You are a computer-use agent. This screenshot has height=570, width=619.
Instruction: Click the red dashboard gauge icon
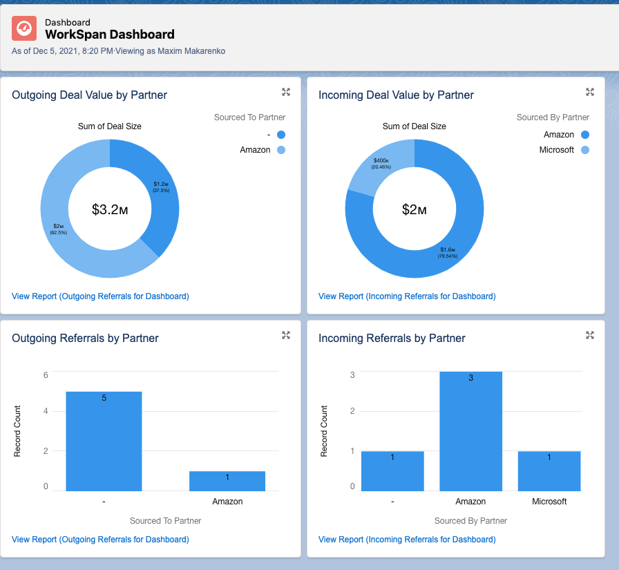24,28
